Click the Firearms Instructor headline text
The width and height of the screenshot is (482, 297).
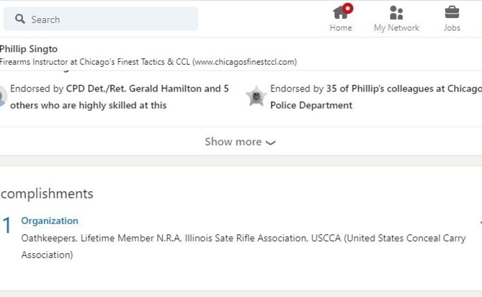148,62
